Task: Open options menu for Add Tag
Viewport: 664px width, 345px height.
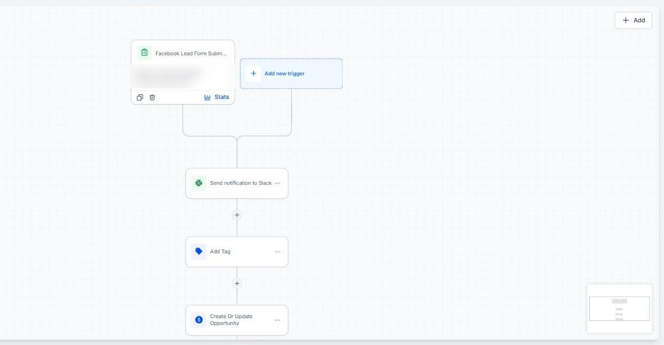Action: 277,252
